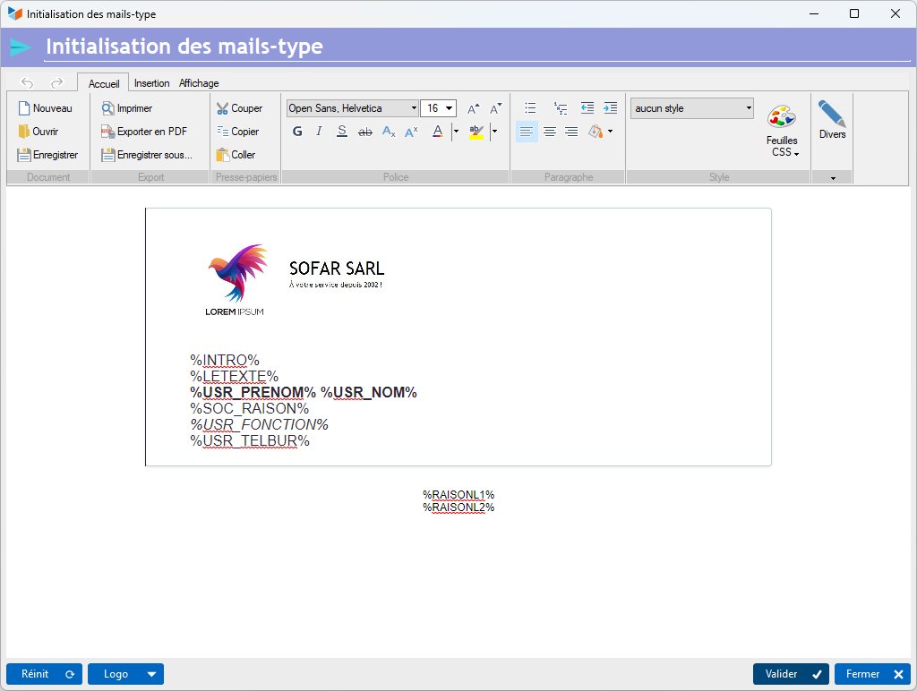Open the Divers pencil tool
The width and height of the screenshot is (917, 691).
[832, 120]
